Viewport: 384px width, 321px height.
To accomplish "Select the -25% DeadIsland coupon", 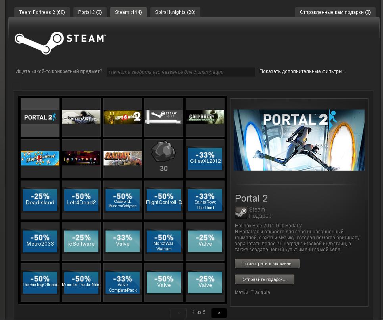I will tap(40, 200).
